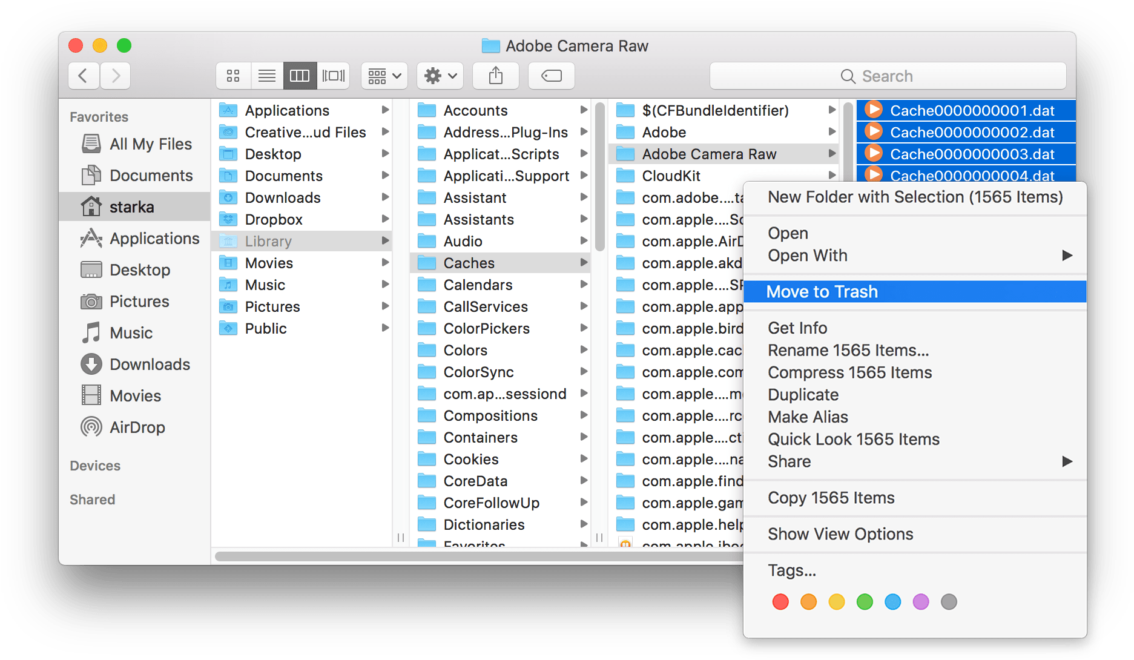Select "Move to Trash" from the context menu
Viewport: 1134px width, 660px height.
(x=822, y=291)
